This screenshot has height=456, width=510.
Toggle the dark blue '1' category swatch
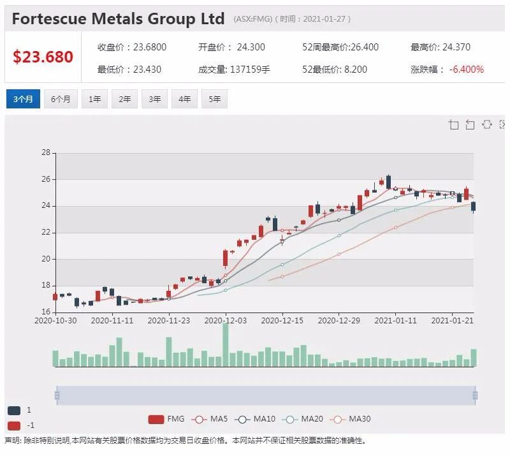coord(14,410)
